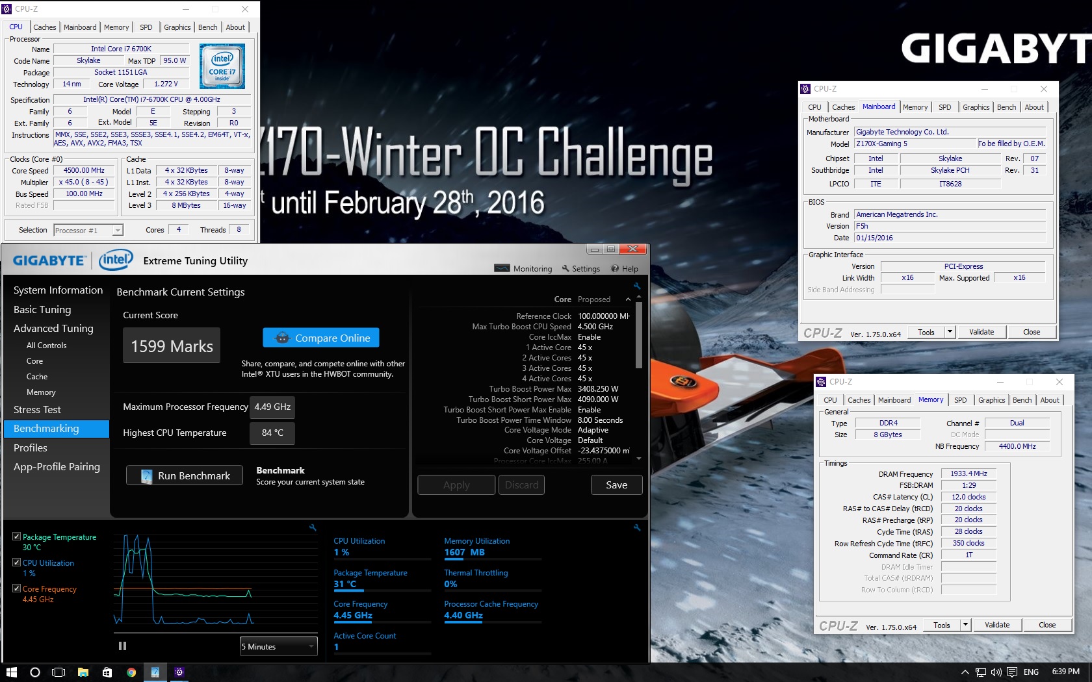Click wrench icon above proposed settings list

coord(637,286)
